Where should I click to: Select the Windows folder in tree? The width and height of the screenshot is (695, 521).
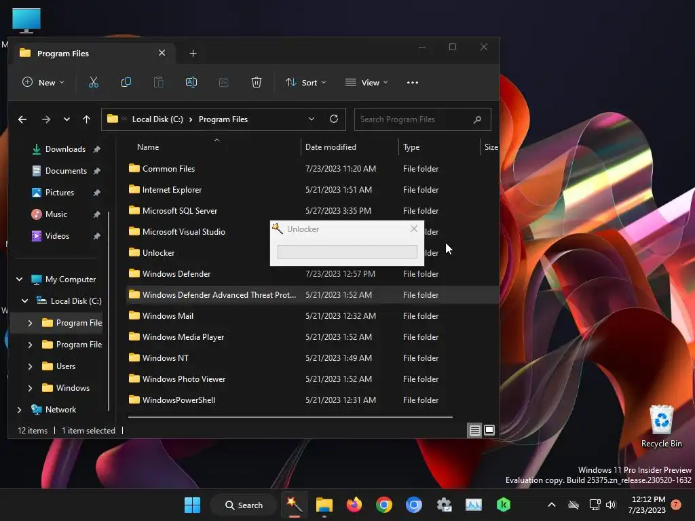[73, 388]
